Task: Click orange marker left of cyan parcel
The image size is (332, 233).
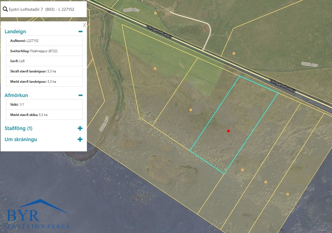Action: click(191, 110)
